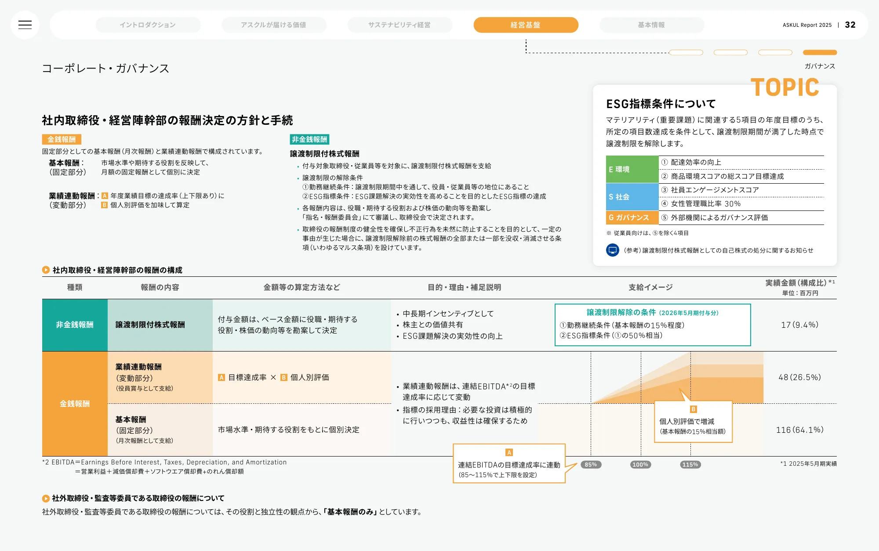This screenshot has height=551, width=879.
Task: Click the 85% marker badge
Action: [591, 464]
